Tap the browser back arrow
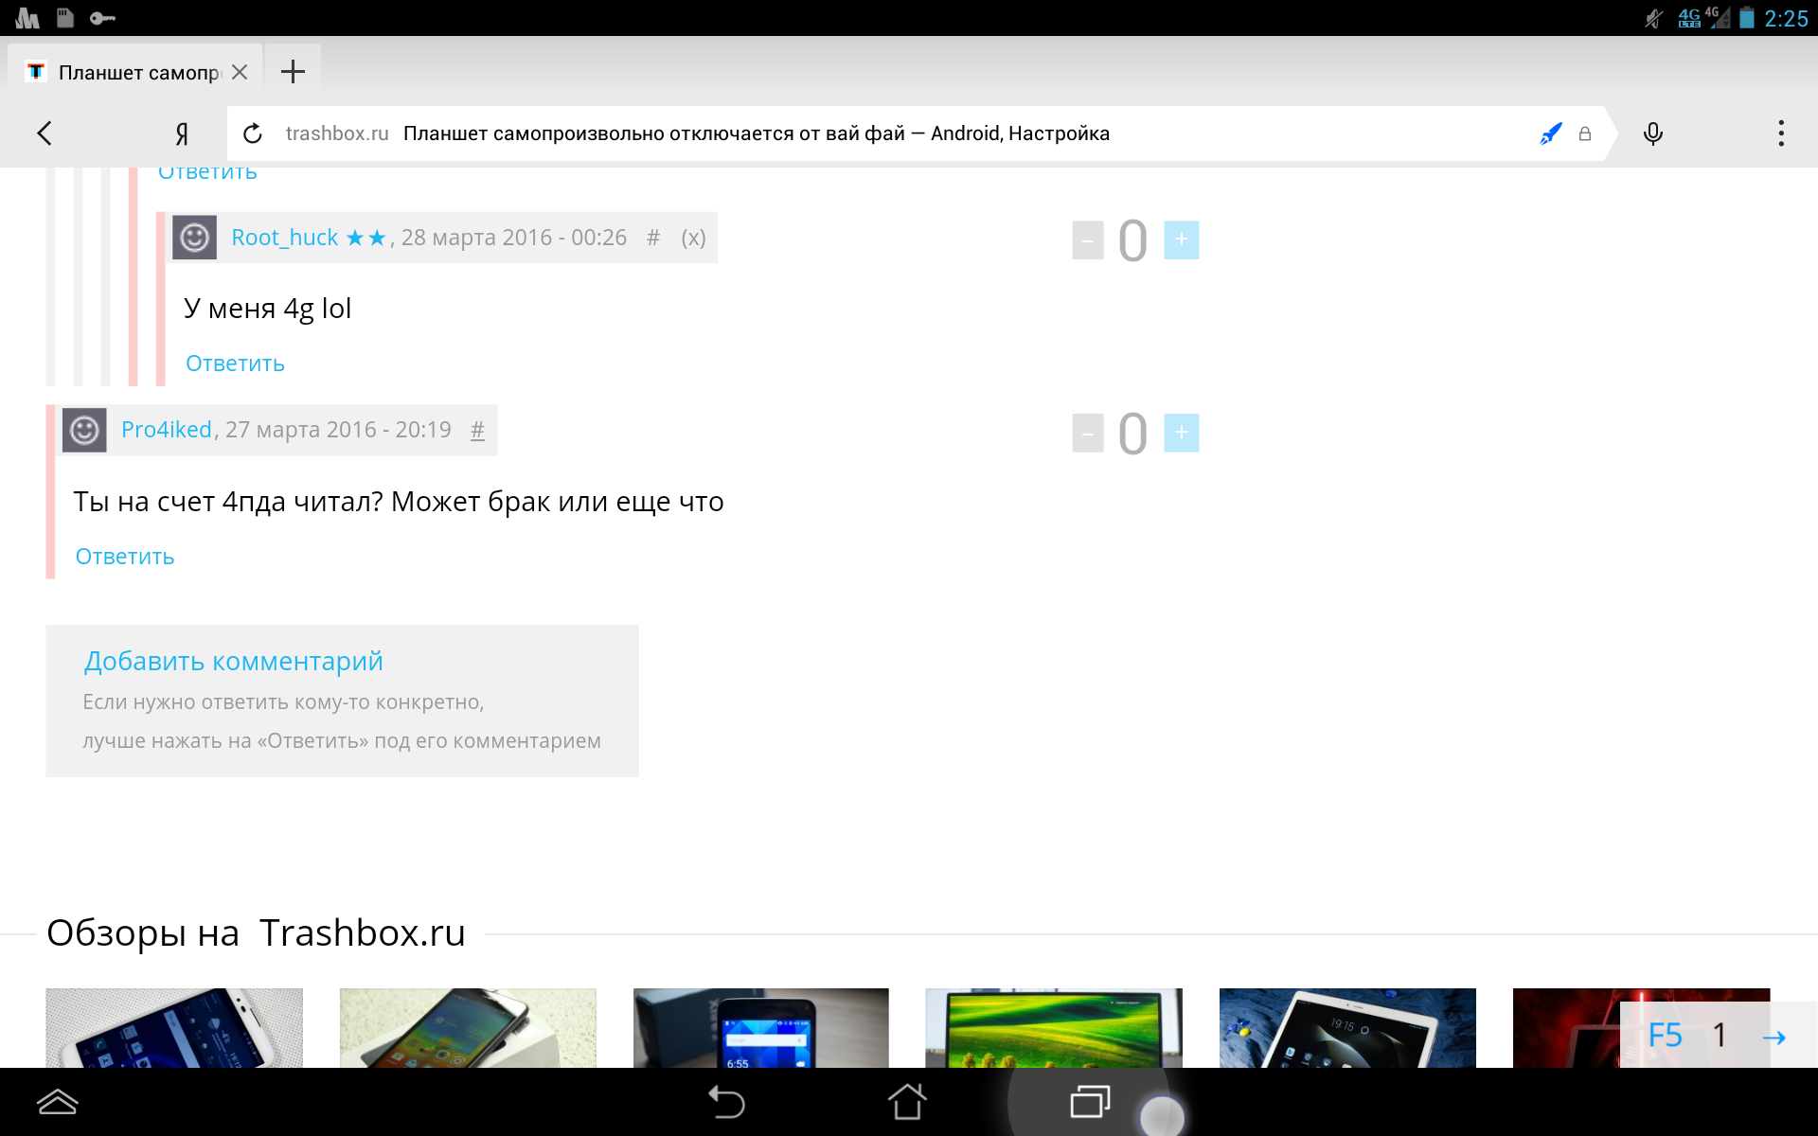 45,133
